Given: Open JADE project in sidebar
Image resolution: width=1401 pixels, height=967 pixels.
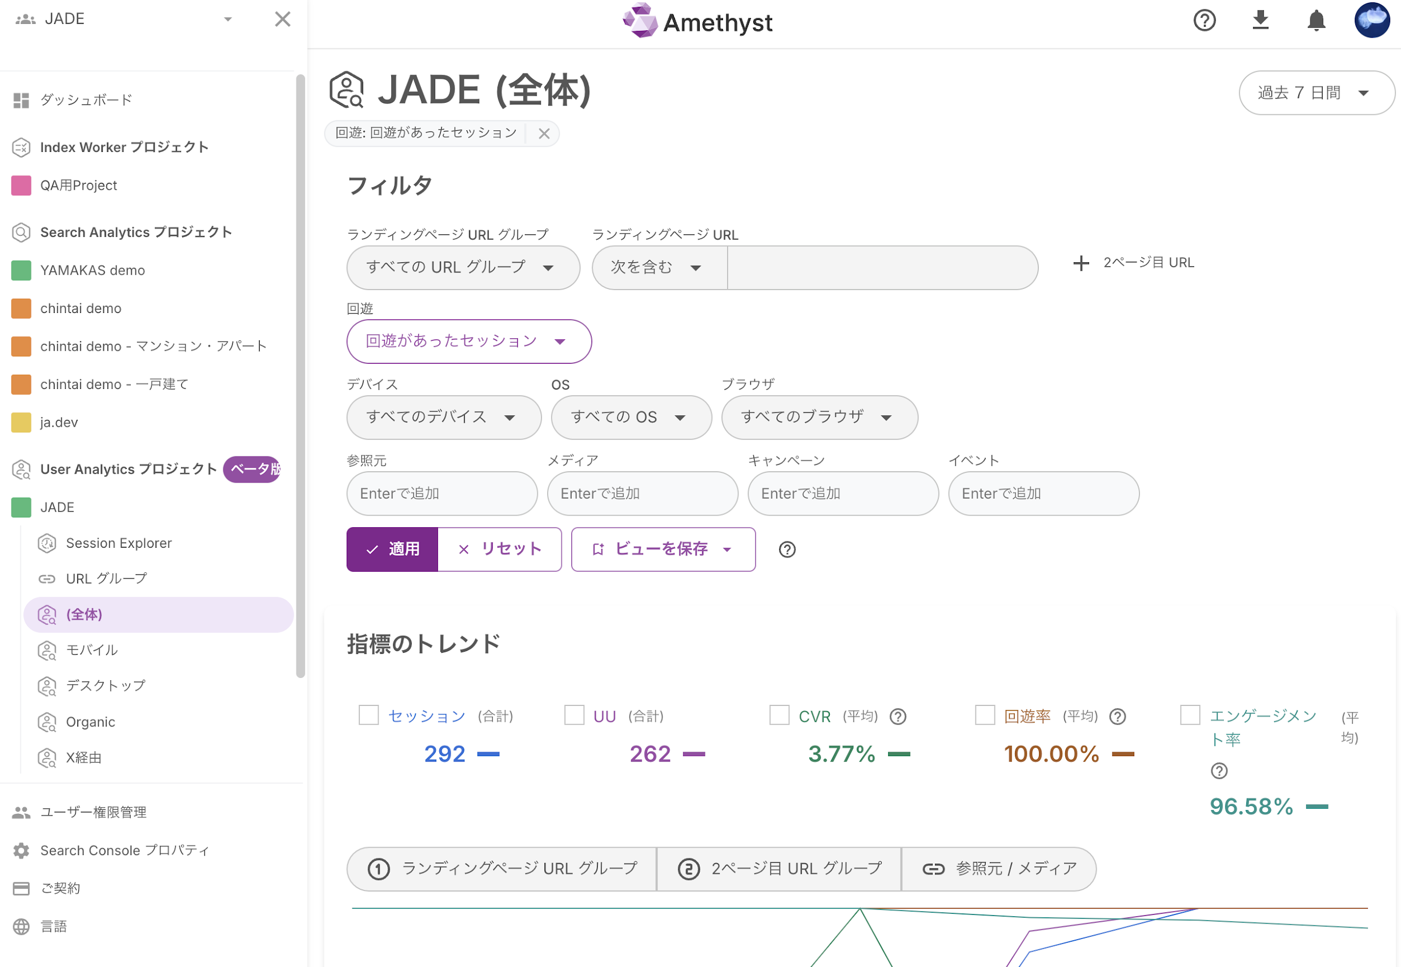Looking at the screenshot, I should tap(57, 507).
